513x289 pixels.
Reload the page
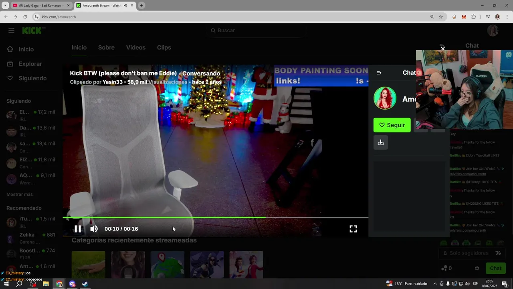point(25,17)
